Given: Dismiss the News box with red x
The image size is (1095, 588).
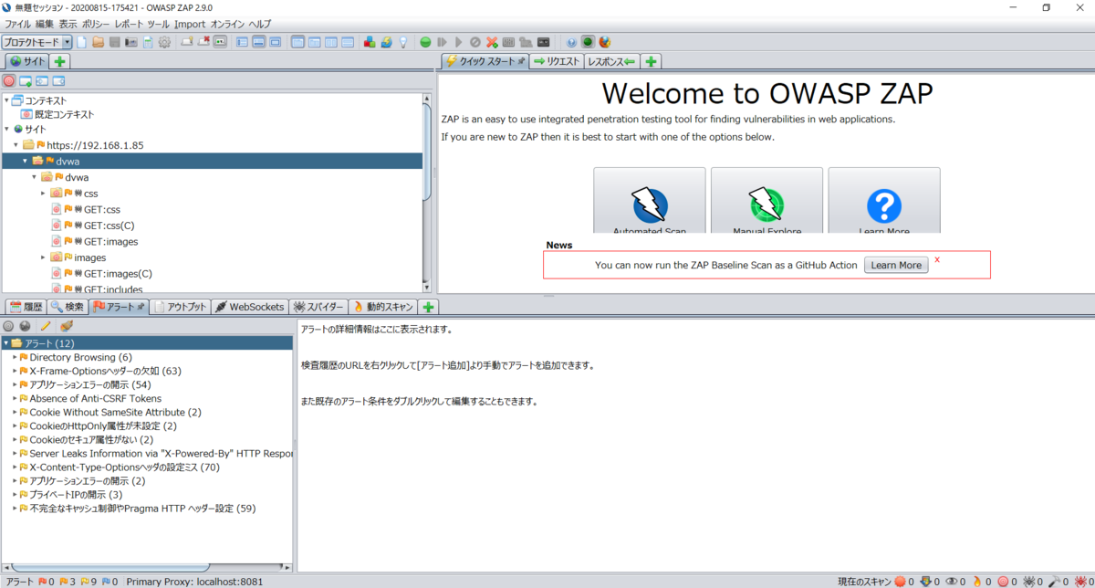Looking at the screenshot, I should tap(937, 259).
